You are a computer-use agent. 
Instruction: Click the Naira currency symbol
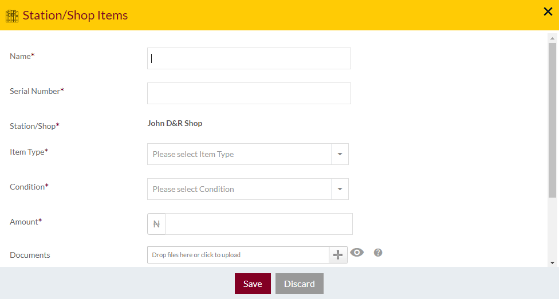pos(156,224)
